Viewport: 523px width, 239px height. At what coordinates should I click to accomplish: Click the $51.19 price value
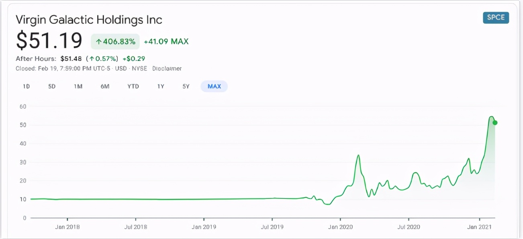coord(49,41)
